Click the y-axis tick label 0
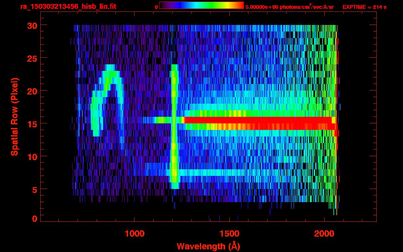Viewport: 403px width, 252px height. [x=34, y=219]
